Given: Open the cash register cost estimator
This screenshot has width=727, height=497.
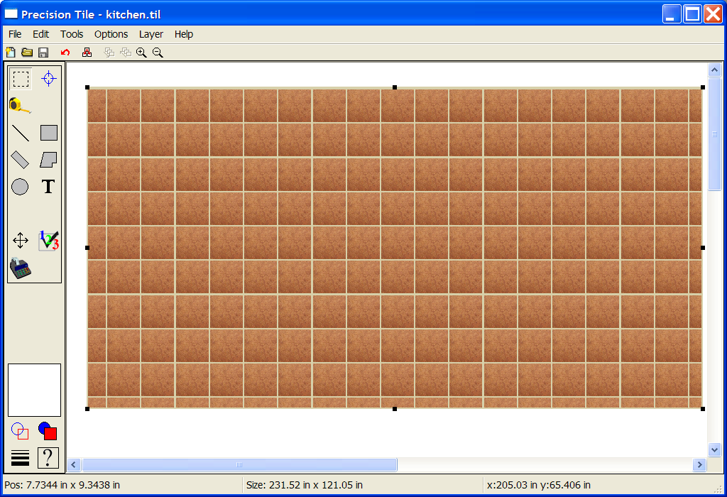Looking at the screenshot, I should (21, 268).
